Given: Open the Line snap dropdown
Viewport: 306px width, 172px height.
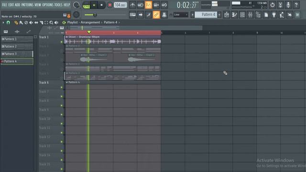Looking at the screenshot, I should (181, 15).
